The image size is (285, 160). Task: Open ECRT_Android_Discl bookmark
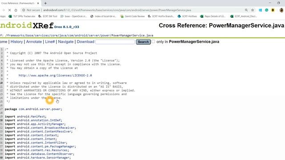coord(244,16)
